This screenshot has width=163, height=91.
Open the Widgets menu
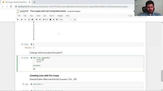coord(60,16)
